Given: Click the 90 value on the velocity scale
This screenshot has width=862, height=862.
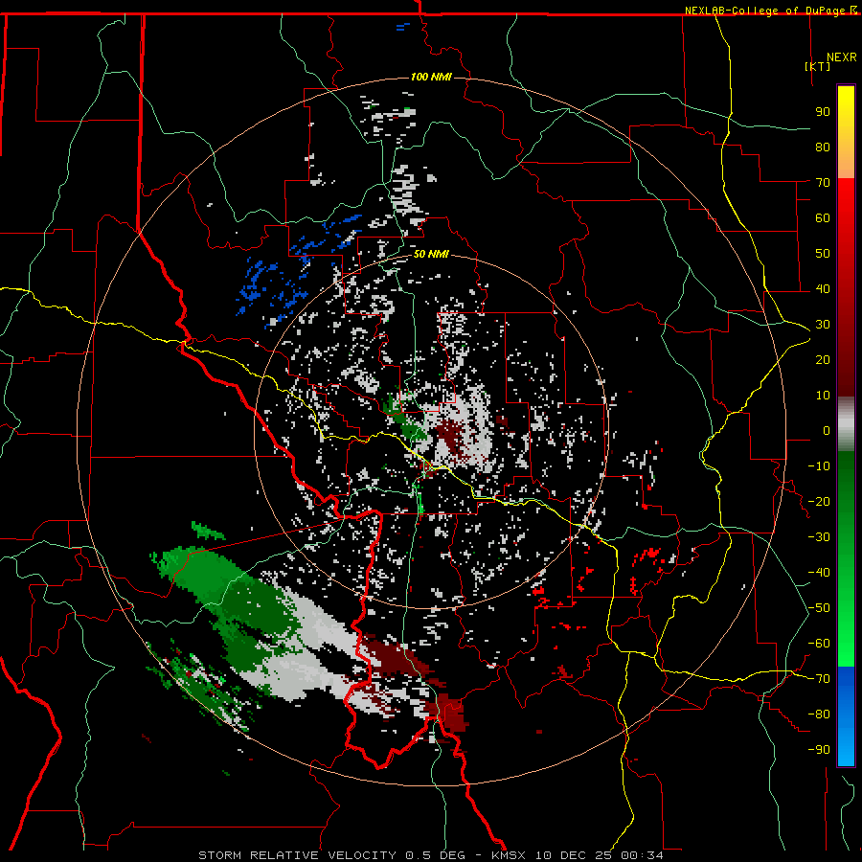Looking at the screenshot, I should (x=823, y=112).
